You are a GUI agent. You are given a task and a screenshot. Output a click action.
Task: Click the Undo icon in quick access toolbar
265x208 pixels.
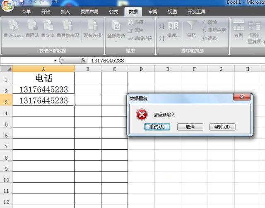30,2
